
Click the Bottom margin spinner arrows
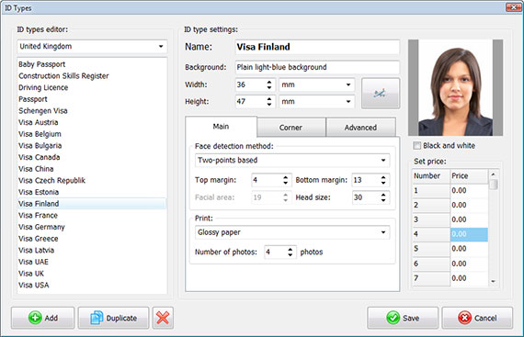tap(383, 180)
